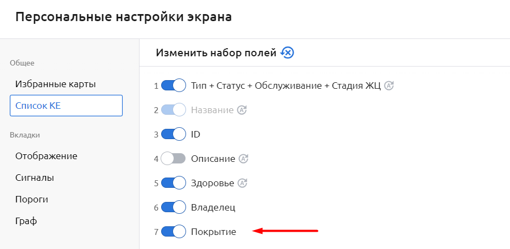The image size is (510, 249).
Task: Open the Пороги tab settings
Action: click(32, 199)
